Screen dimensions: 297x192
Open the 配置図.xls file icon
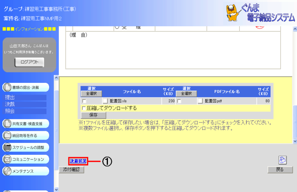click(x=105, y=101)
